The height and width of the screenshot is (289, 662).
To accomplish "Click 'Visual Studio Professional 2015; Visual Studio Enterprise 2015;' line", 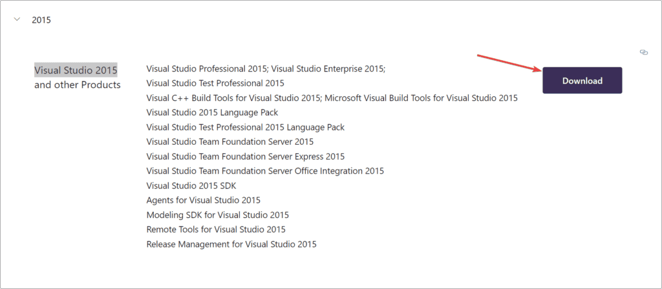I will [266, 69].
